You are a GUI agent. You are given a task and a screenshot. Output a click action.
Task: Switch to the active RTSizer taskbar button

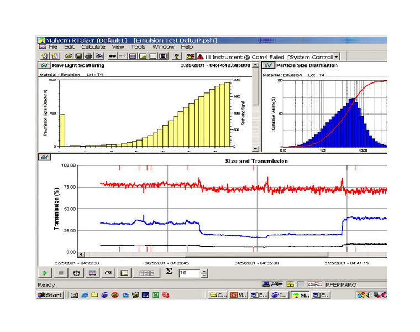301,295
